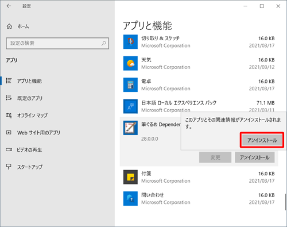The width and height of the screenshot is (287, 227).
Task: Select the 電卓 app name
Action: [x=146, y=81]
